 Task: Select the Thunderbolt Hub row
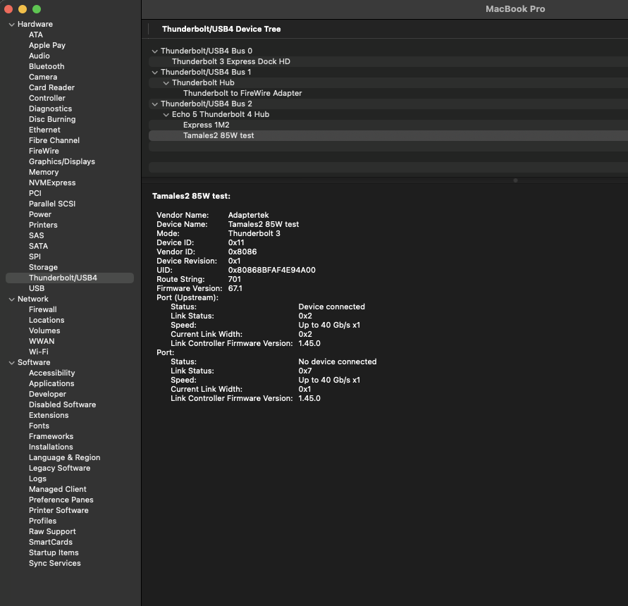pyautogui.click(x=388, y=82)
